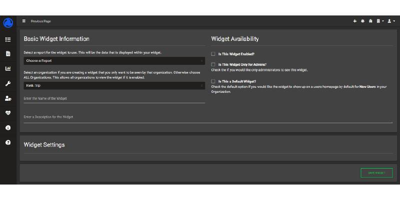400x200 pixels.
Task: Open the 'Choose a Report' dropdown
Action: pyautogui.click(x=114, y=61)
